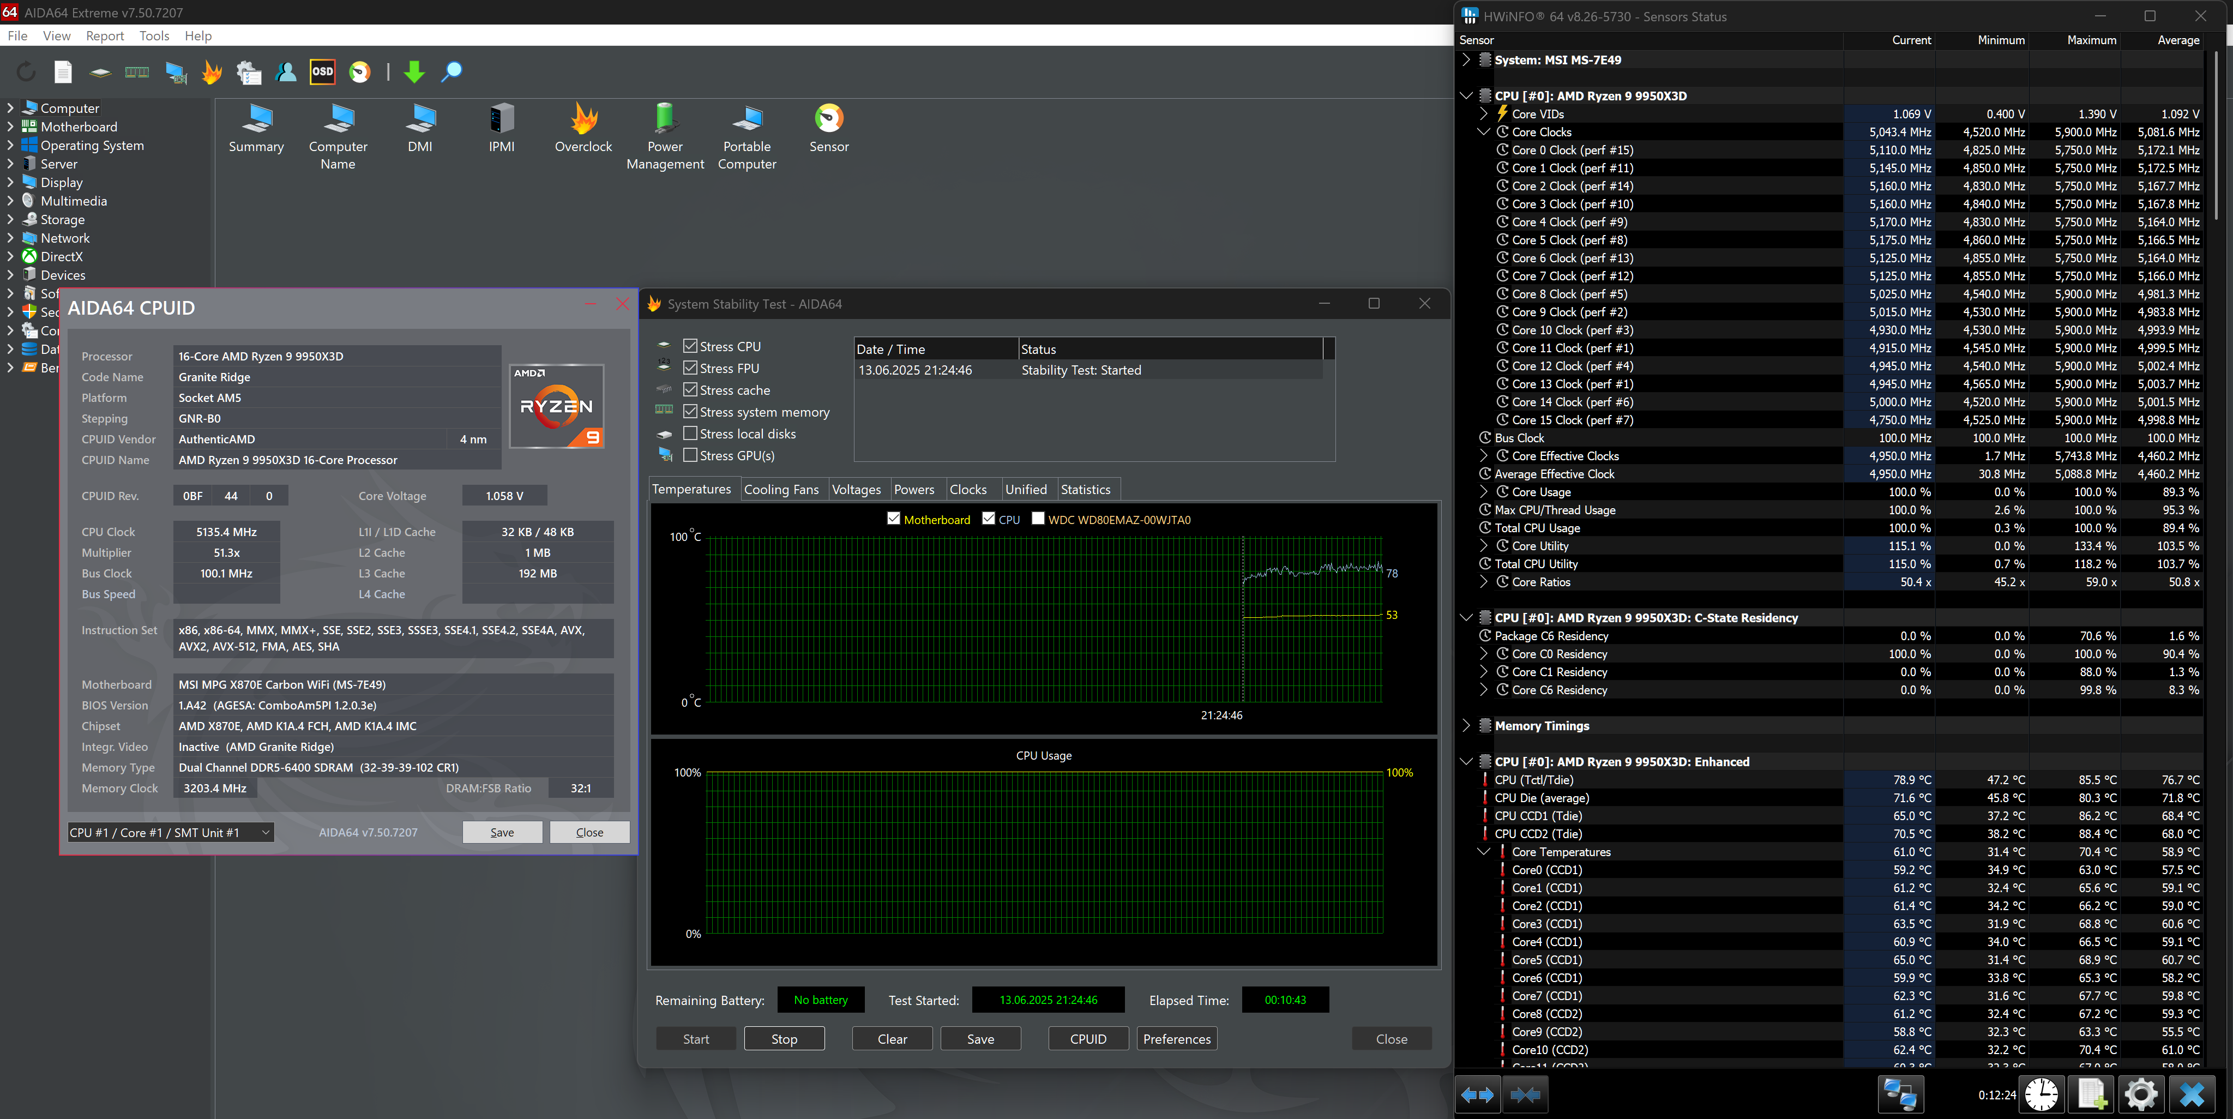Open the Summary icon in Computer page

256,128
